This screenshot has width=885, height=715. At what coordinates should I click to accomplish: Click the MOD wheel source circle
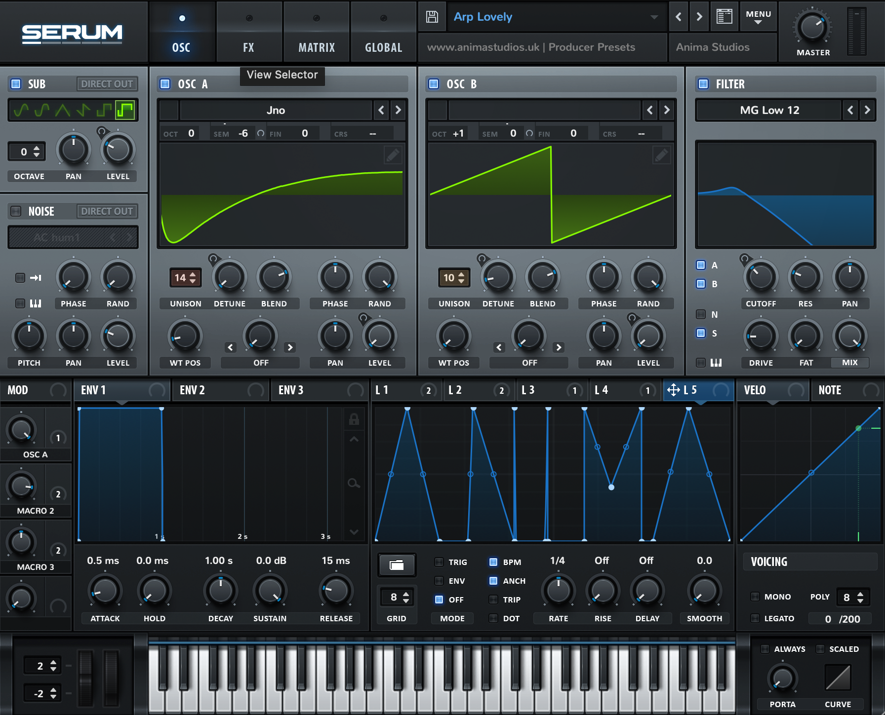[x=58, y=390]
